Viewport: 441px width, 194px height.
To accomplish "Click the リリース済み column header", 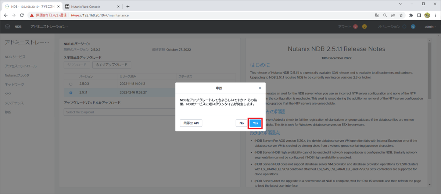I will (128, 77).
